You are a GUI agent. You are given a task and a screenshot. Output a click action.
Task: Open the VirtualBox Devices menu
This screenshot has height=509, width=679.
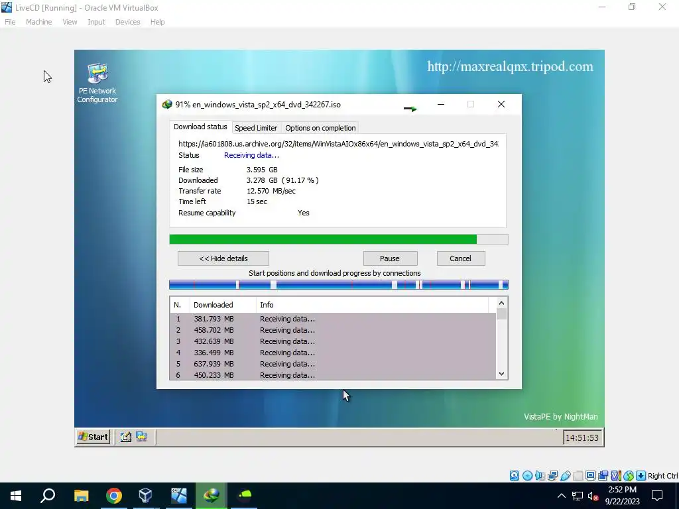point(128,22)
